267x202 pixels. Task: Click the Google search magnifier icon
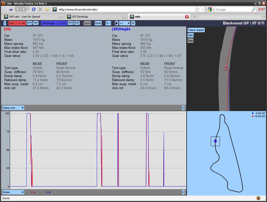pyautogui.click(x=254, y=9)
